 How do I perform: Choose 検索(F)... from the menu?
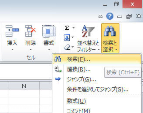click(97, 59)
